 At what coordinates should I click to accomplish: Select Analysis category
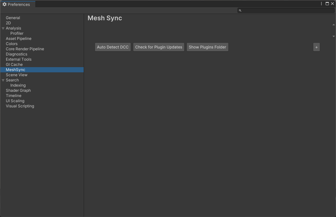click(x=42, y=28)
